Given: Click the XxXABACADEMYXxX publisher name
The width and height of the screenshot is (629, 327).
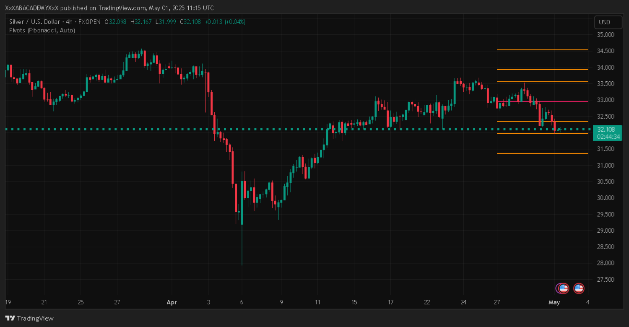Looking at the screenshot, I should (29, 8).
